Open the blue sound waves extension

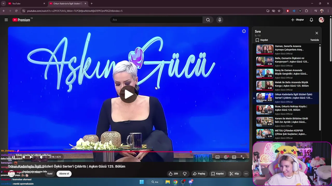pos(294,11)
